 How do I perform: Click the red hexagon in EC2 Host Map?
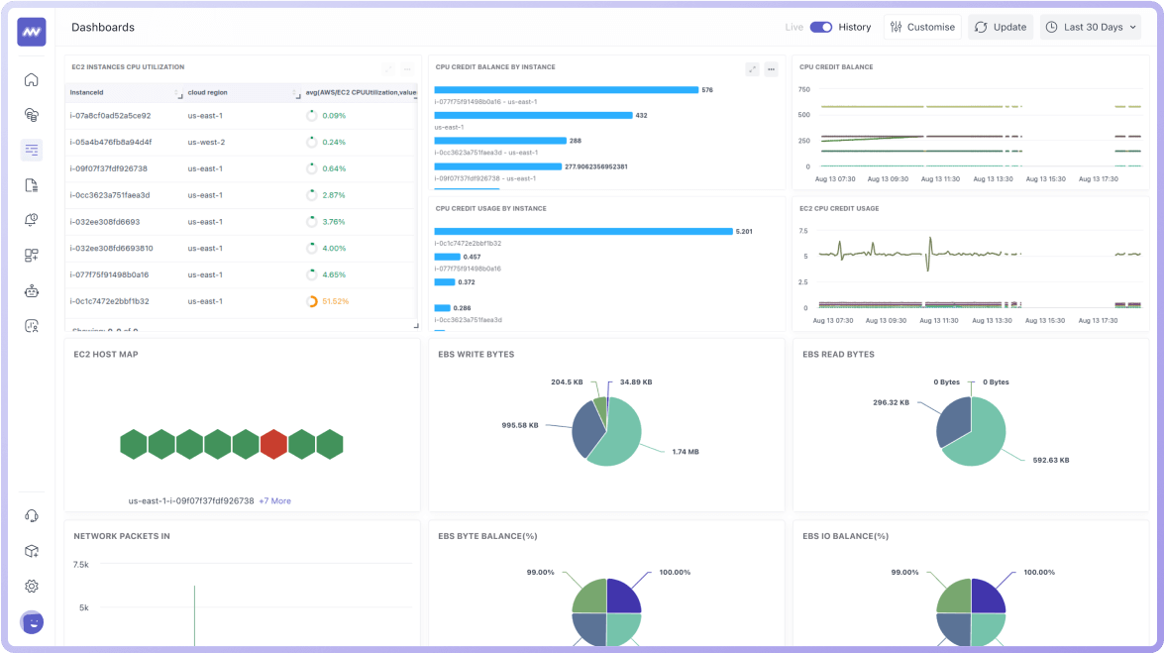(x=274, y=444)
